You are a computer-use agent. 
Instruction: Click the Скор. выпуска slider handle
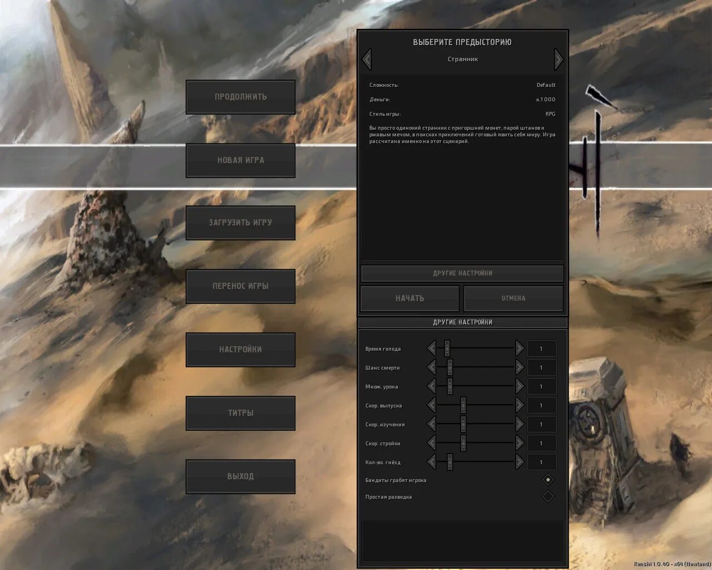click(463, 405)
